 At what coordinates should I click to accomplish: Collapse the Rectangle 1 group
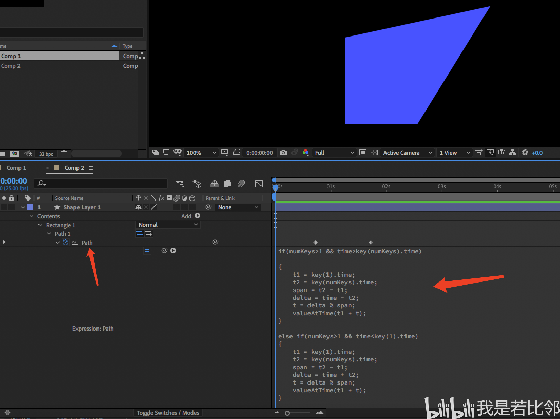40,225
